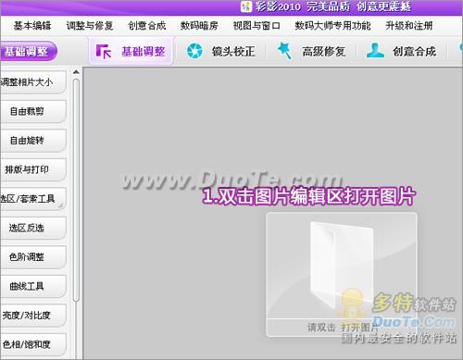Click the 彩影2010 app logo in title bar
Viewport: 463px width, 360px height.
[246, 6]
